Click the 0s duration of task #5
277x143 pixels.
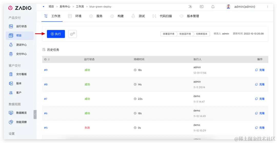pyautogui.click(x=139, y=128)
